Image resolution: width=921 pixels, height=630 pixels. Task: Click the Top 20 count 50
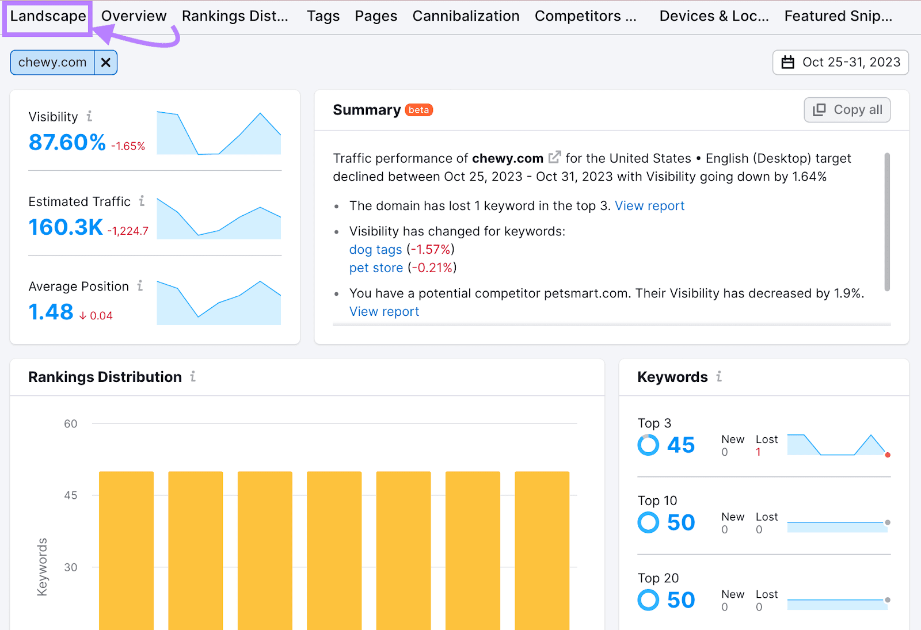pyautogui.click(x=681, y=600)
